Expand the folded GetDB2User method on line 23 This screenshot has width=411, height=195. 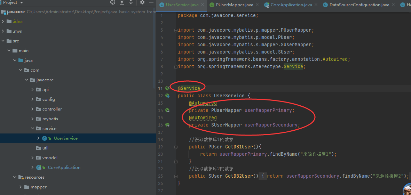[176, 176]
